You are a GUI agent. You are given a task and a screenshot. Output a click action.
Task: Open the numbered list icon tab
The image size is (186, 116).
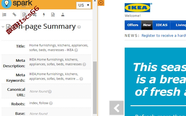click(x=4, y=15)
